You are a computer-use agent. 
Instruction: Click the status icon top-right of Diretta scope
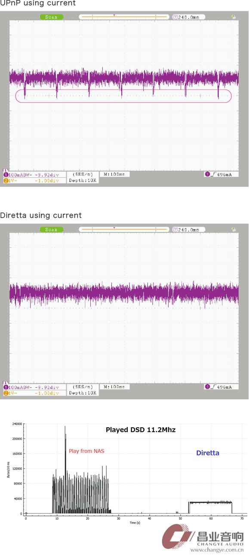(234, 229)
